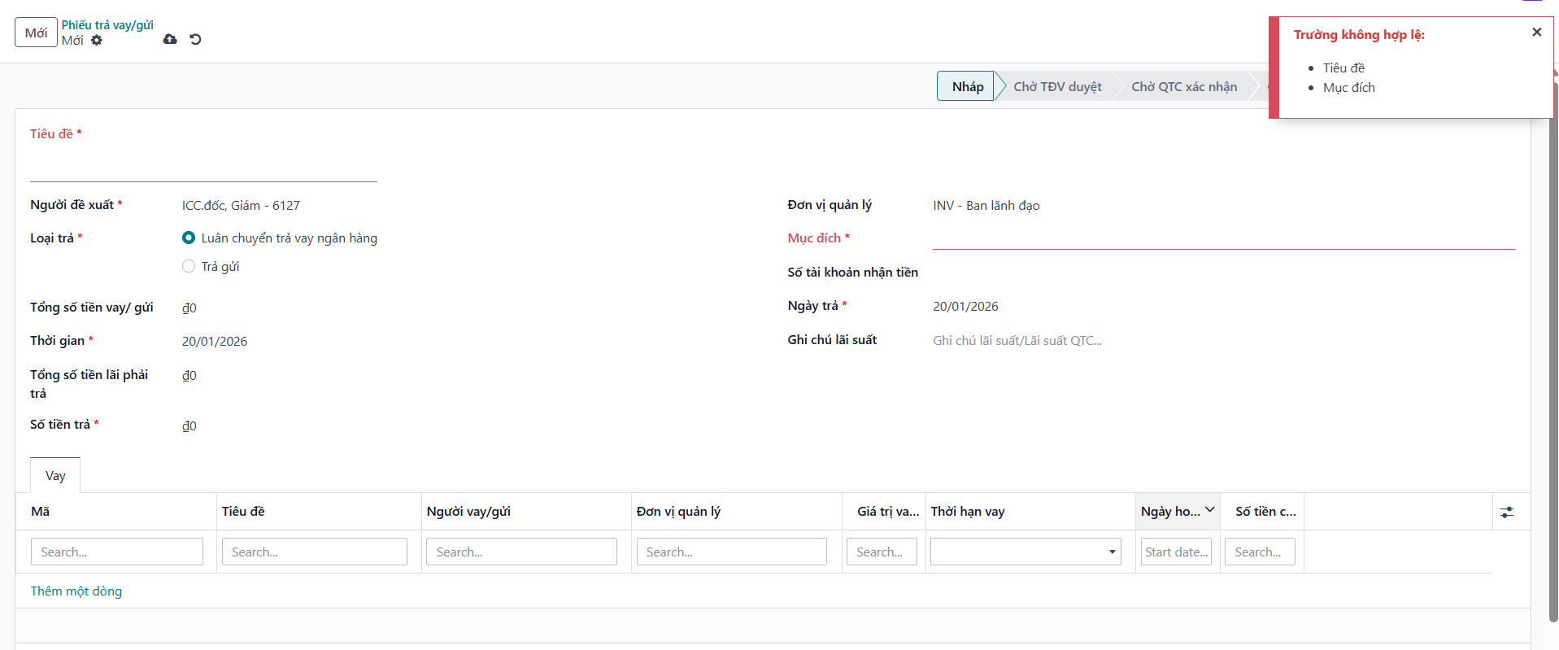Close the invalid field notification
Image resolution: width=1559 pixels, height=650 pixels.
pyautogui.click(x=1536, y=33)
